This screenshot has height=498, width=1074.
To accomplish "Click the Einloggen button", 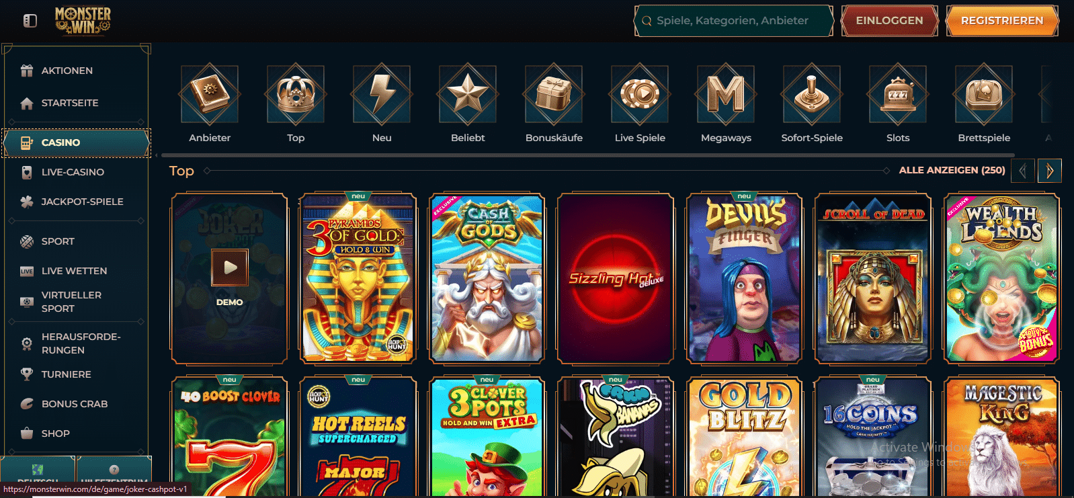I will click(890, 21).
